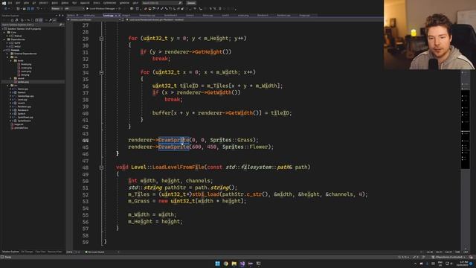Screen dimensions: 476x268
Task: Collapse the Dependencies folder
Action: [x=5, y=39]
